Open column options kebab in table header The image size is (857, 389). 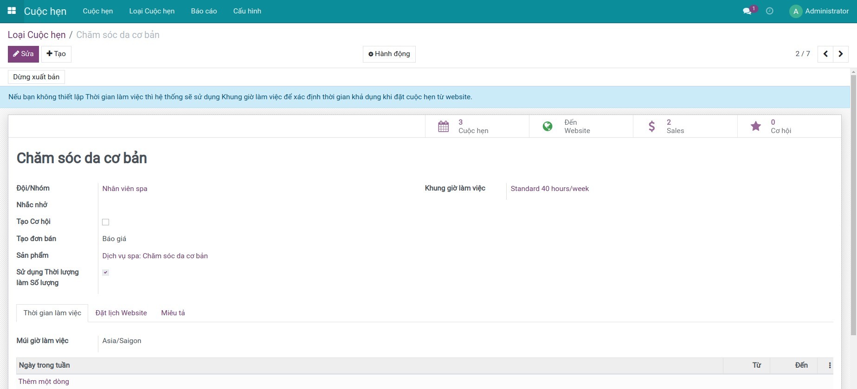(830, 365)
